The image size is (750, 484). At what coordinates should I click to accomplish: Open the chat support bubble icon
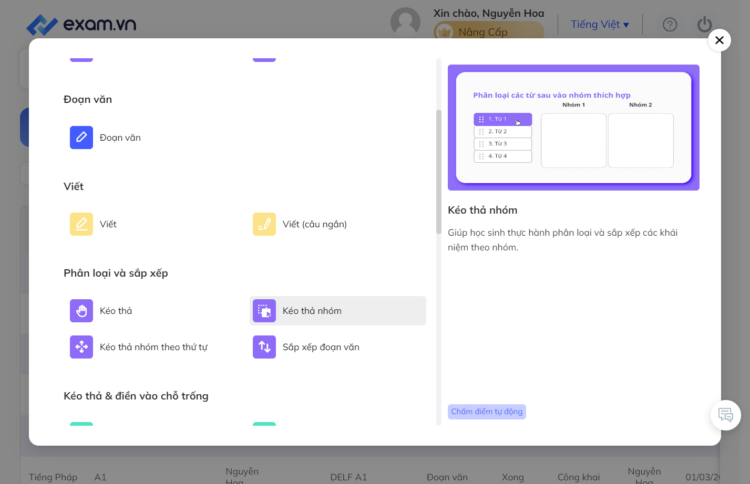click(726, 415)
